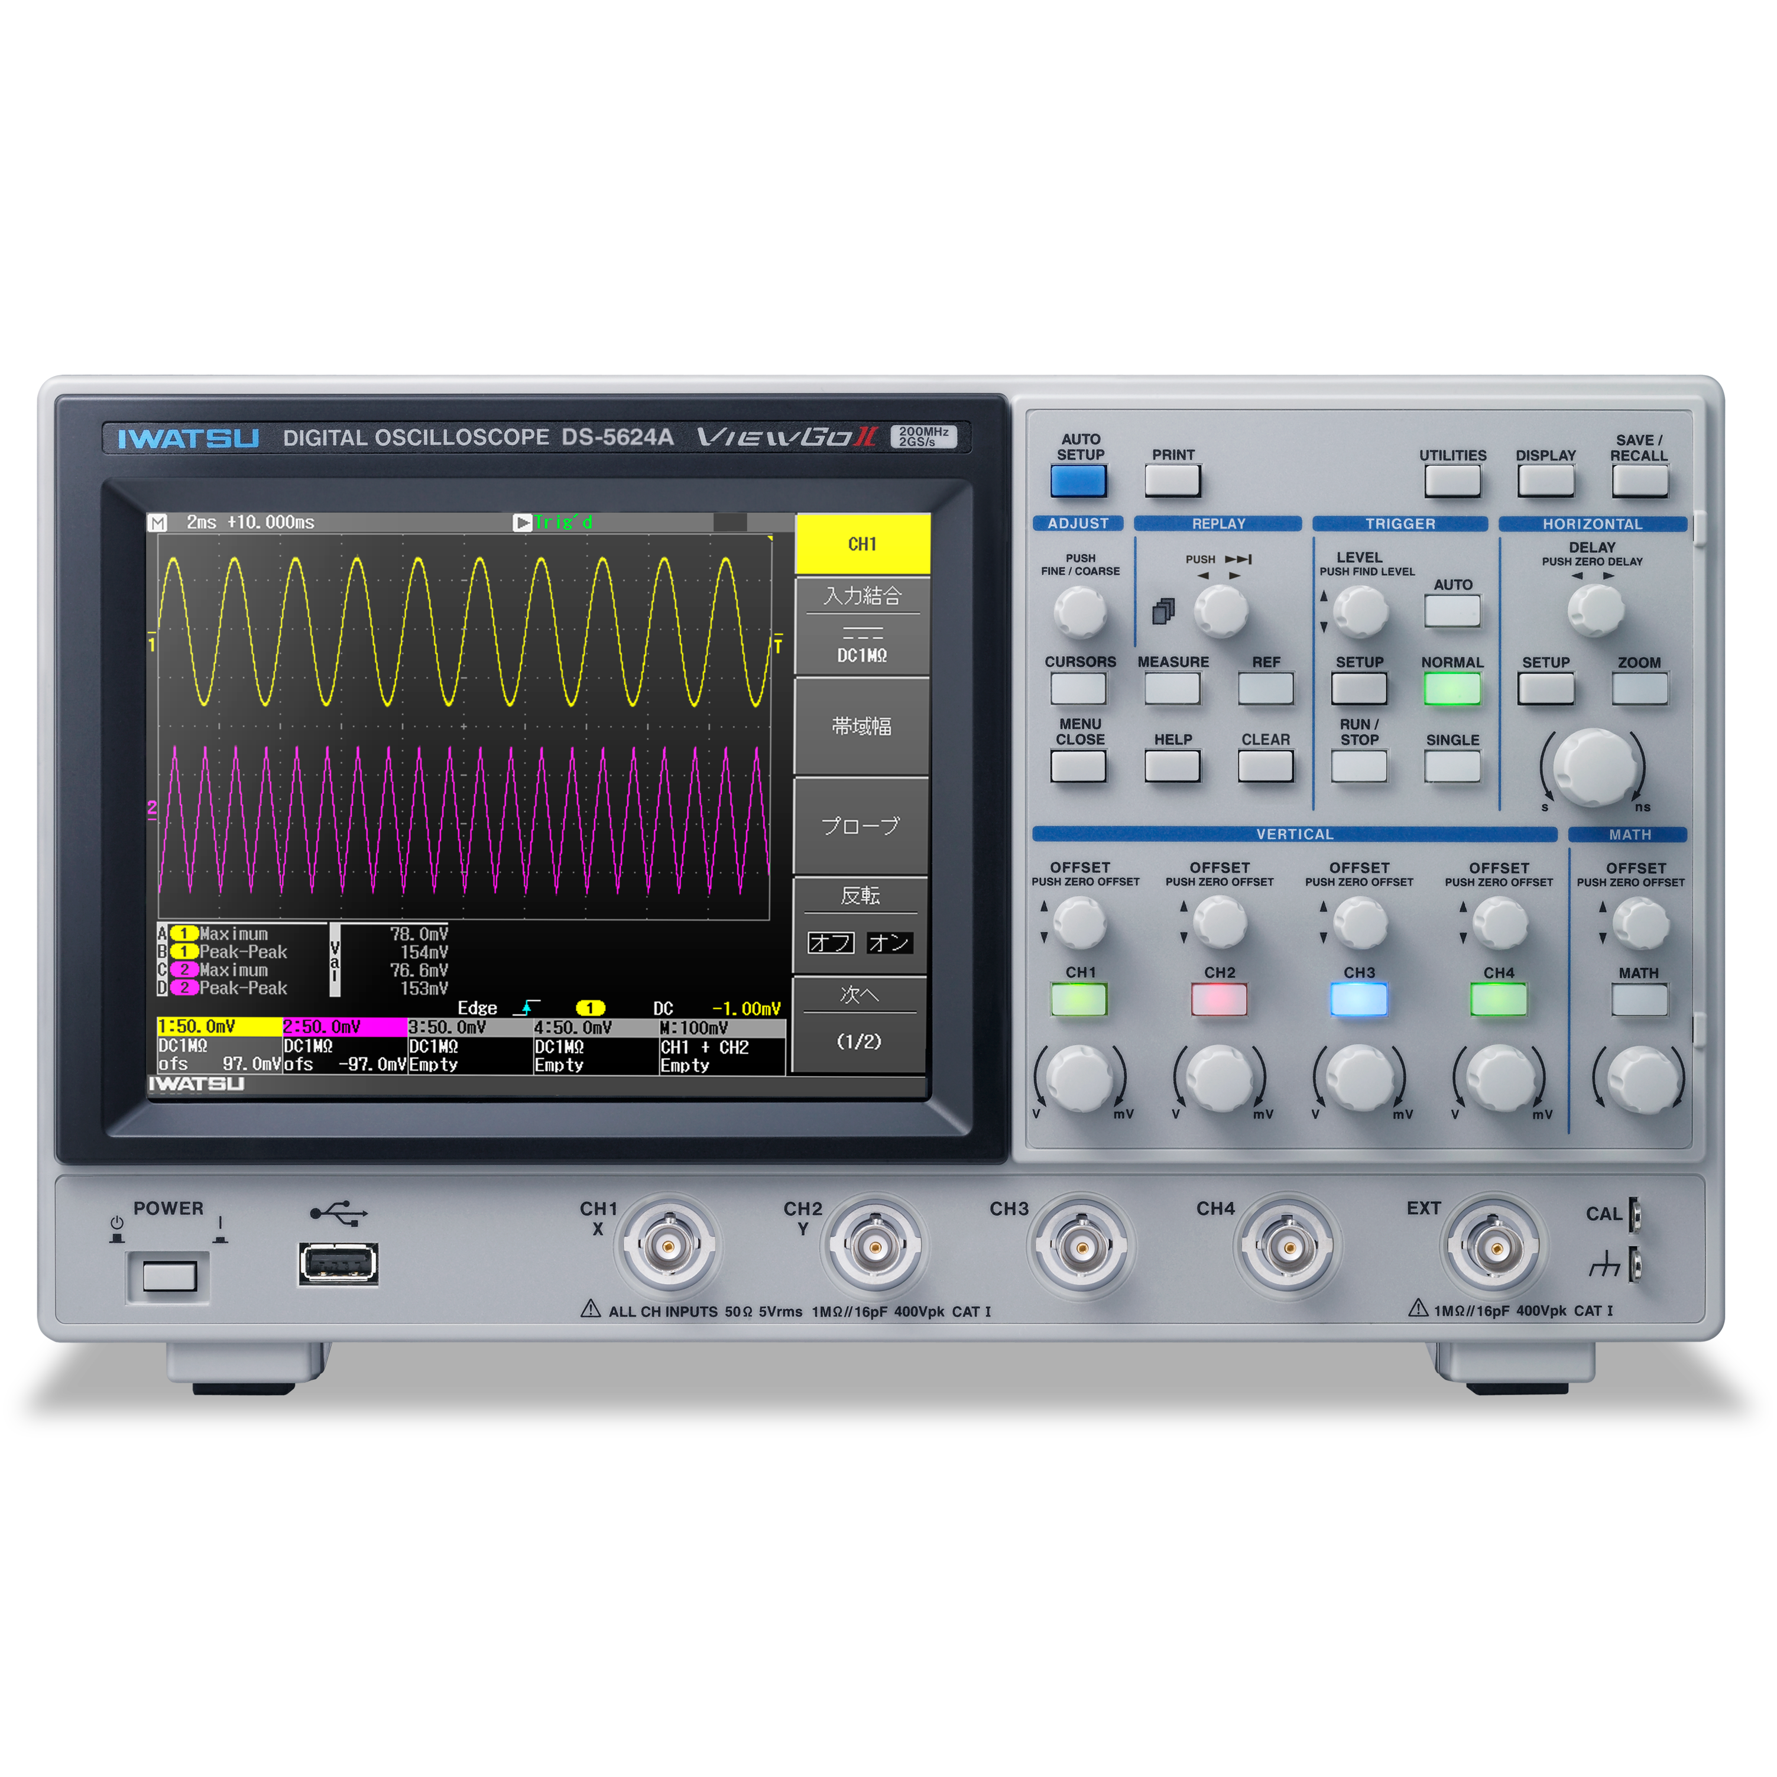Push the blue AUTO SETUP button
Screen dimensions: 1777x1777
1079,481
